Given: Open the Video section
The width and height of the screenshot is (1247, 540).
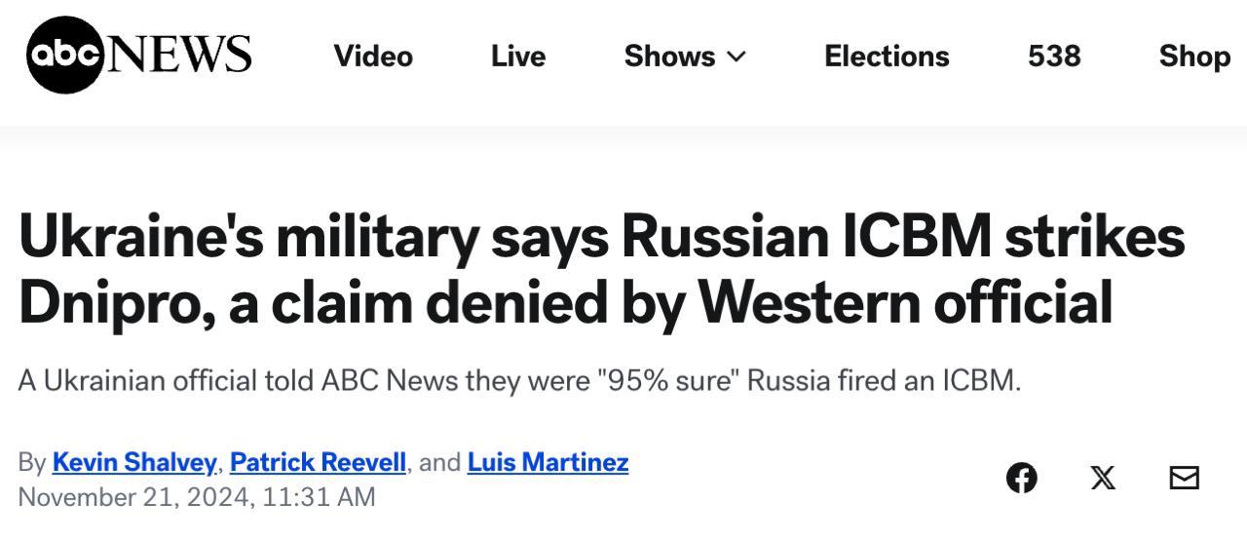Looking at the screenshot, I should point(373,57).
